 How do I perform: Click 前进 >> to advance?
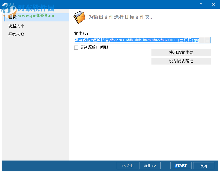[150, 165]
